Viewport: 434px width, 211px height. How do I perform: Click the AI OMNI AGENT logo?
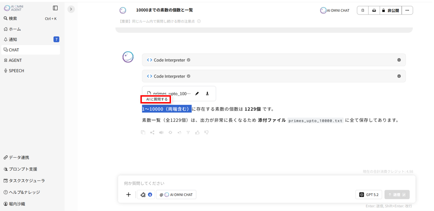coord(13,8)
